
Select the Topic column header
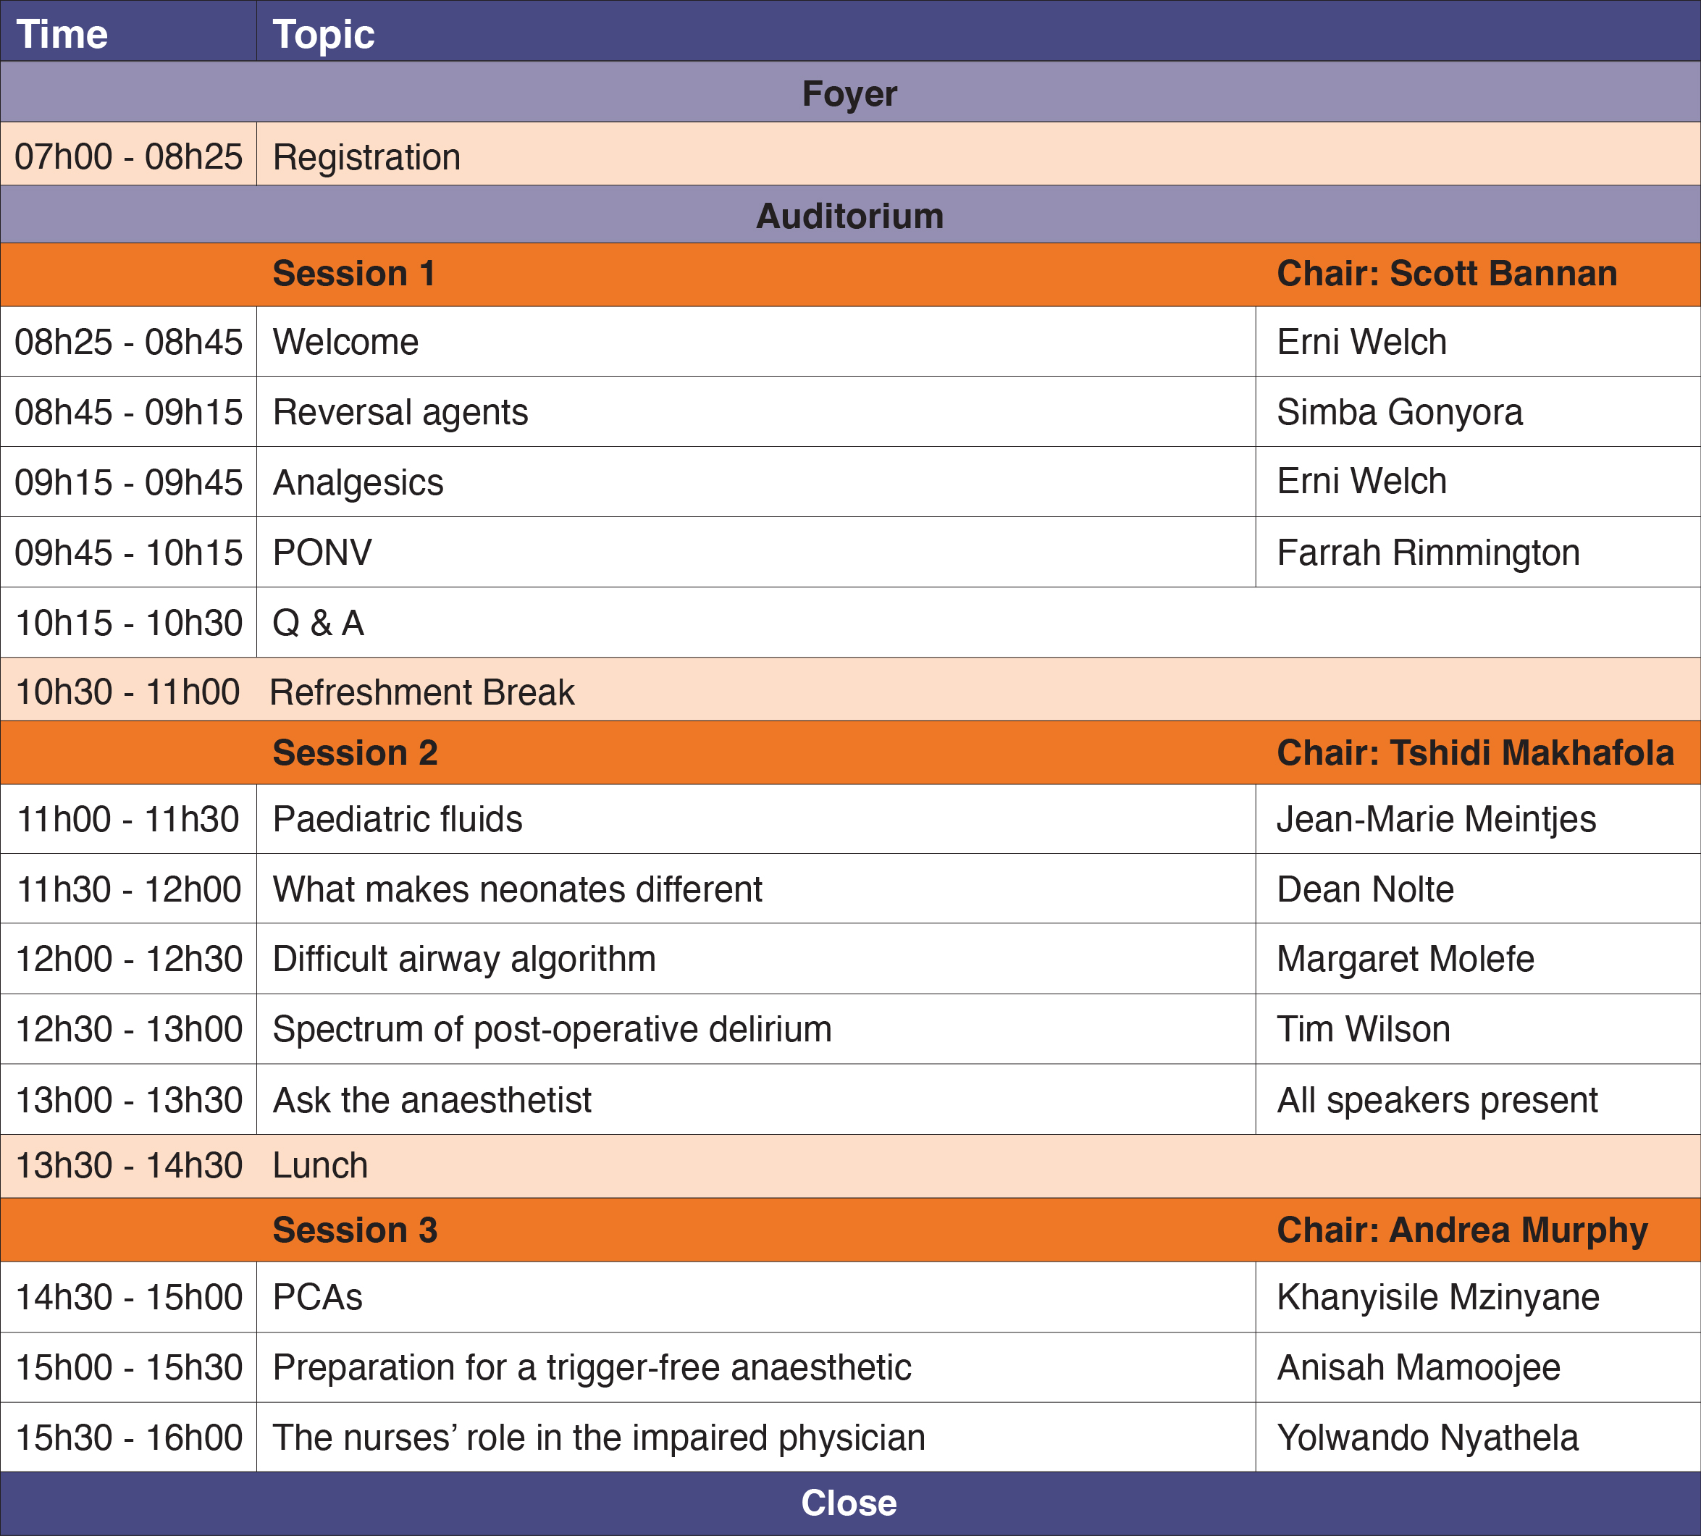[324, 35]
